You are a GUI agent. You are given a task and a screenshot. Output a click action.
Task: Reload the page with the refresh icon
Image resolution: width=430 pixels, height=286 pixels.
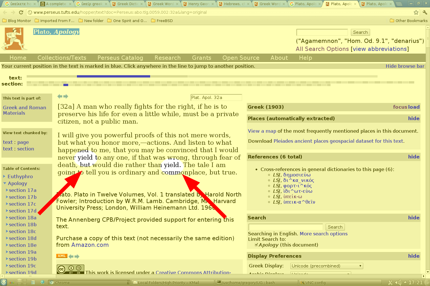[x=21, y=12]
